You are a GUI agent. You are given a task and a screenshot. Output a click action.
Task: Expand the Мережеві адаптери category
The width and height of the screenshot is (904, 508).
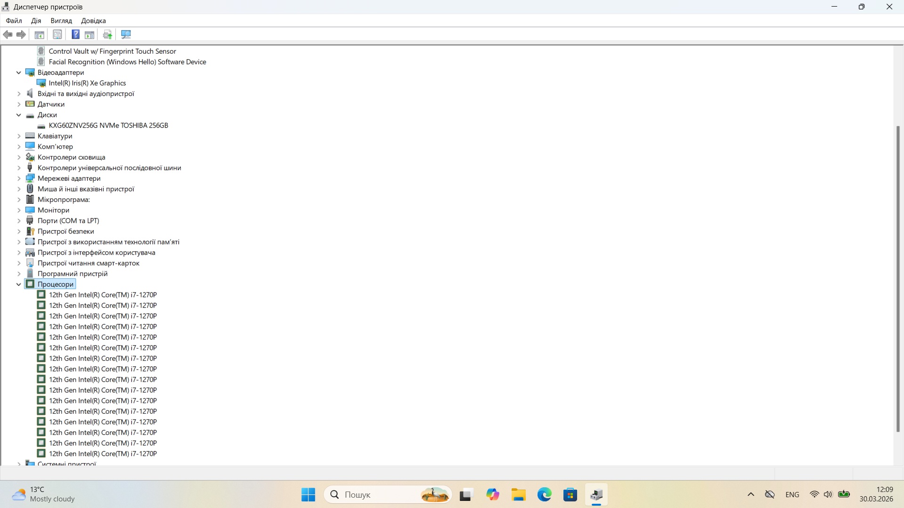click(19, 178)
